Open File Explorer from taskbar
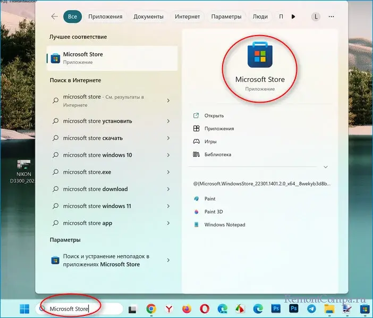The height and width of the screenshot is (318, 373). [x=329, y=309]
